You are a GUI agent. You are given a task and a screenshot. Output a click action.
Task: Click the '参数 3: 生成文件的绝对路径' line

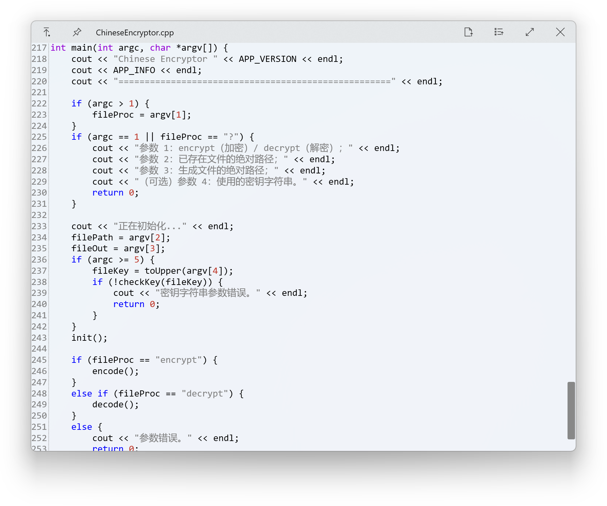(x=209, y=171)
